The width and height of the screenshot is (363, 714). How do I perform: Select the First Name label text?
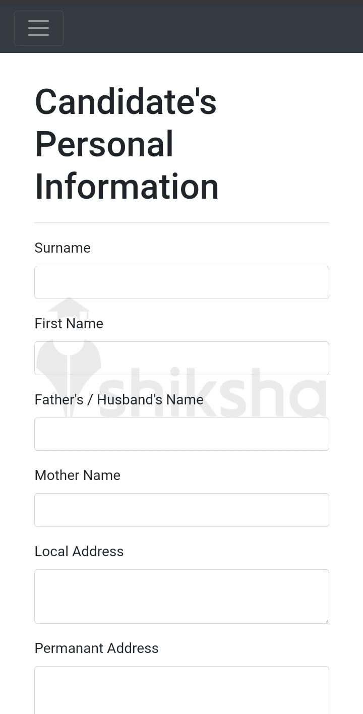click(x=69, y=323)
